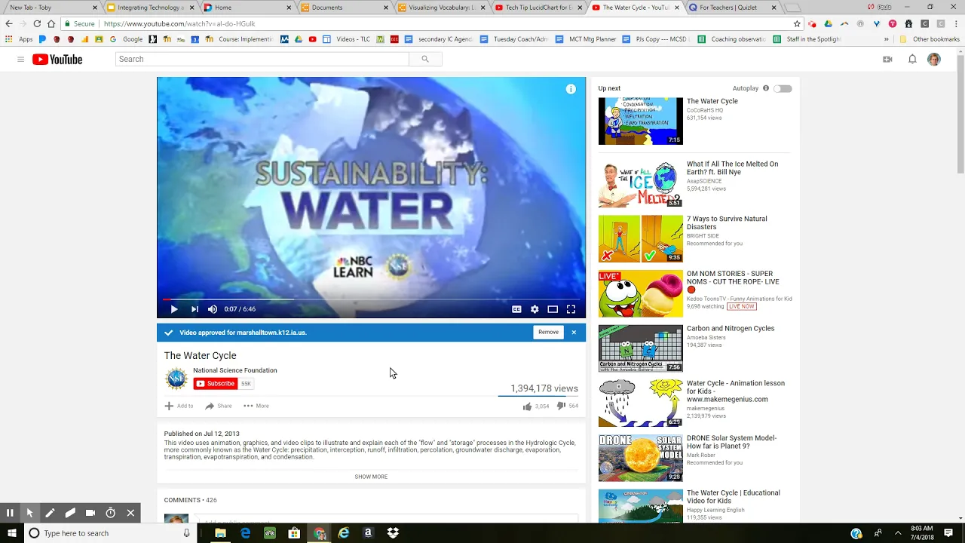Show more bookmarks overflow chevron
Image resolution: width=965 pixels, height=543 pixels.
point(887,39)
